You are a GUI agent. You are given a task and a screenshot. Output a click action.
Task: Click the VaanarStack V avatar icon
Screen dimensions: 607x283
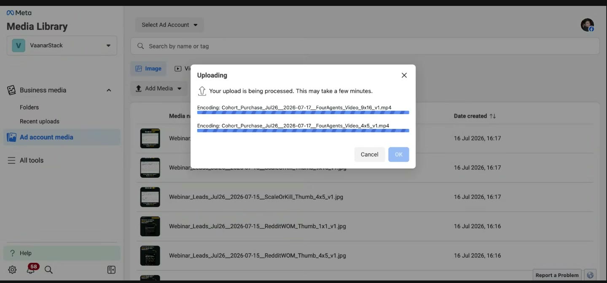tap(19, 45)
